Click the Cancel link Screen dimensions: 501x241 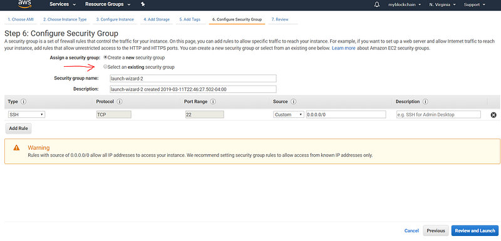coord(411,231)
